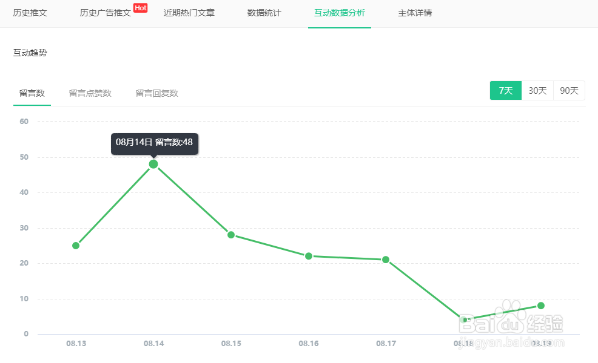This screenshot has width=598, height=363.
Task: Select the 互动数据分析 tab
Action: [340, 13]
